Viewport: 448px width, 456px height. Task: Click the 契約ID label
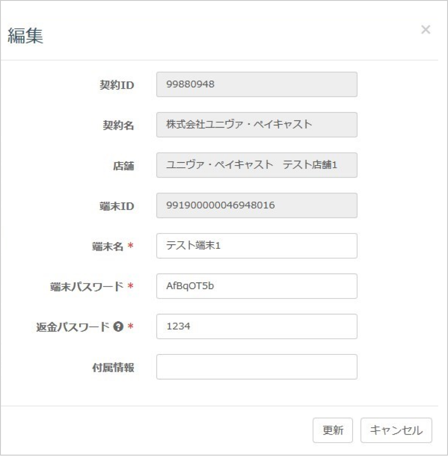click(x=116, y=85)
